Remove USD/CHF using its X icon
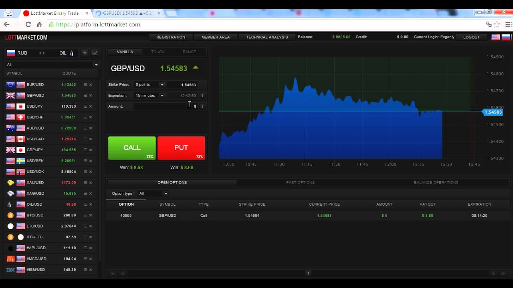This screenshot has height=288, width=513. click(x=91, y=117)
